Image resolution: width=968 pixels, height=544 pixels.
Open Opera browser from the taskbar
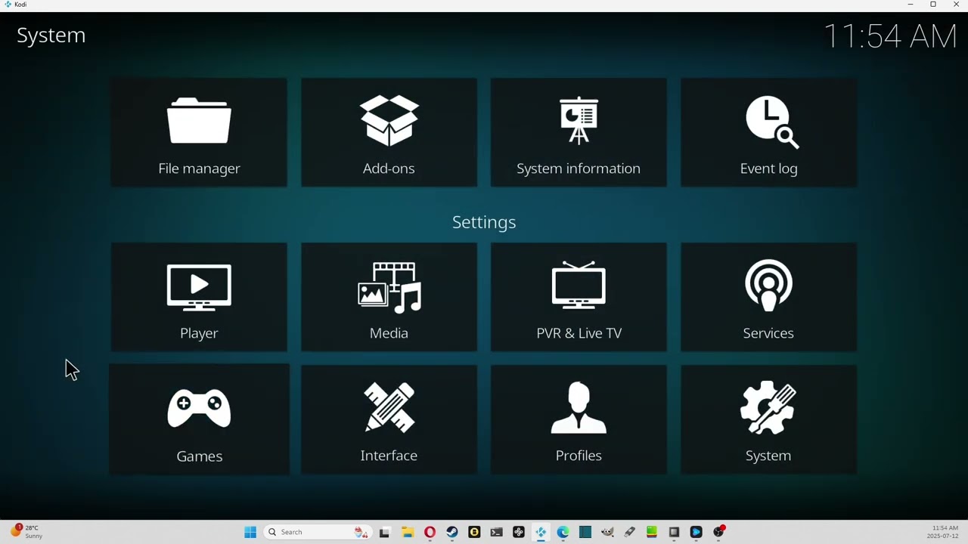pos(430,532)
